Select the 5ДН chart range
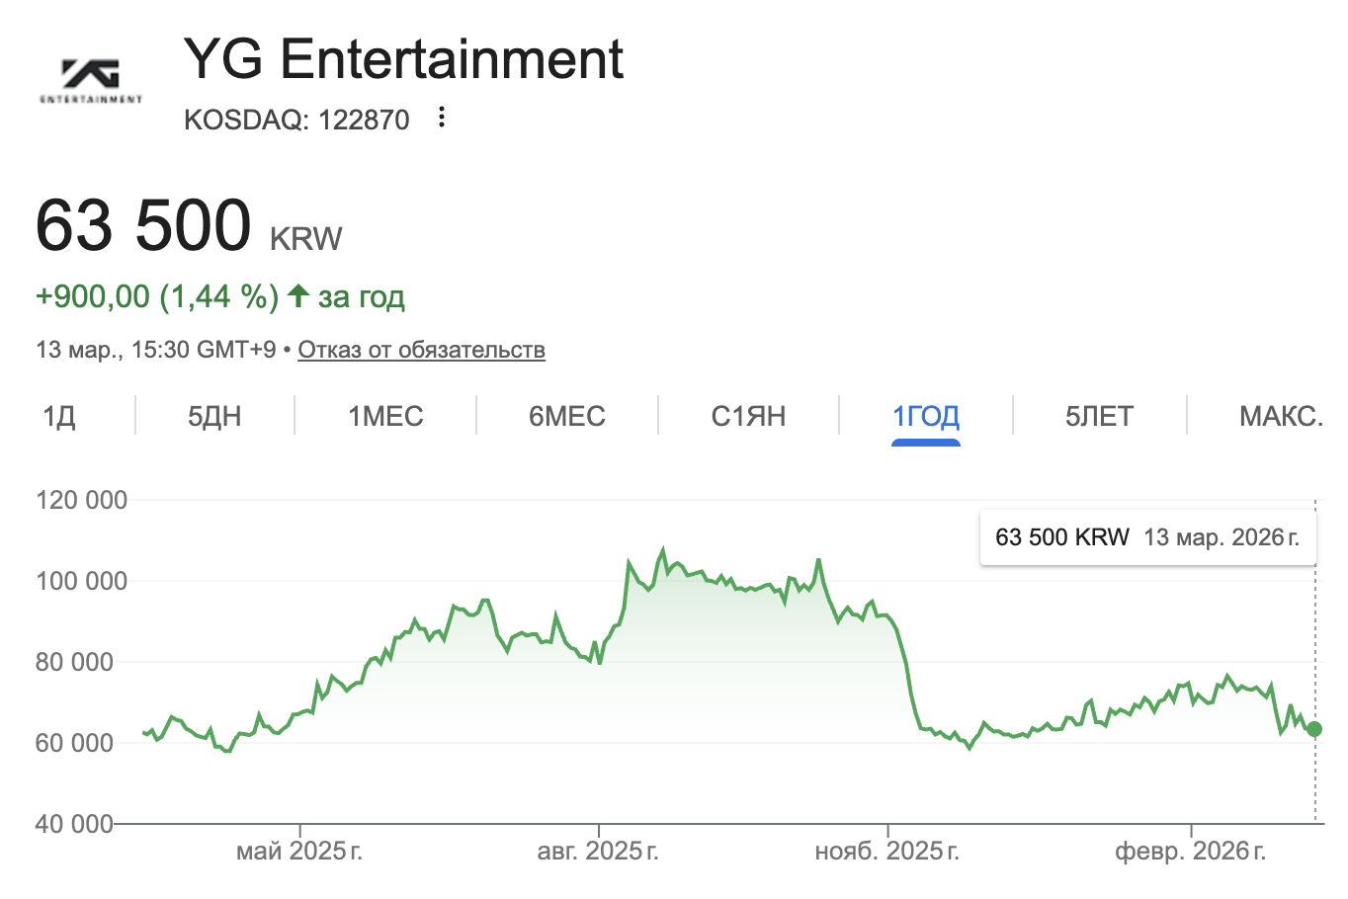 [214, 416]
